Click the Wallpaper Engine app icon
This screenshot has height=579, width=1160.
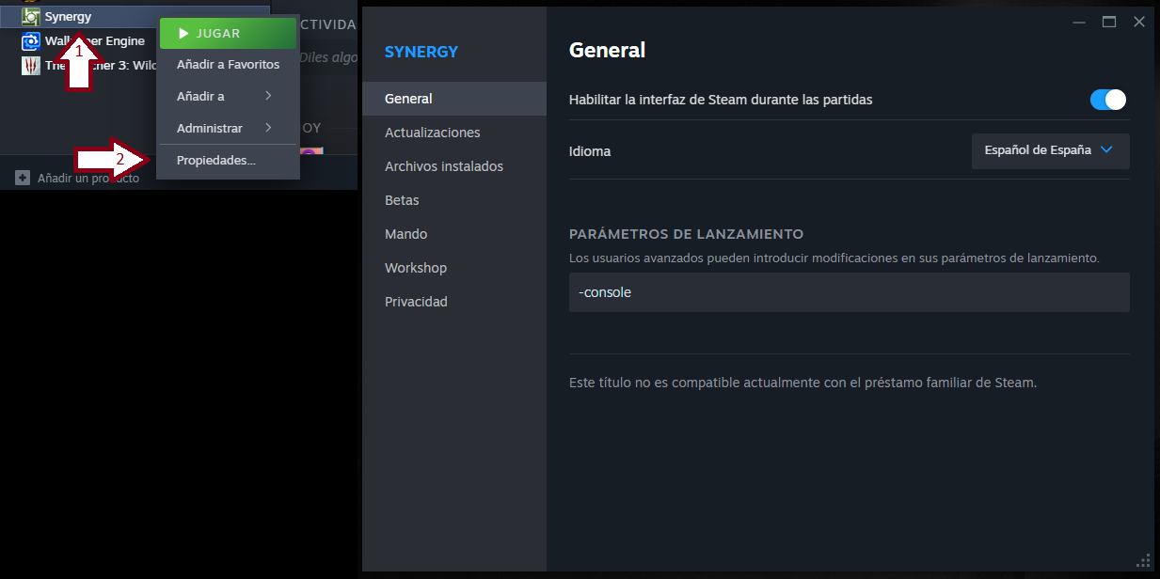tap(31, 41)
